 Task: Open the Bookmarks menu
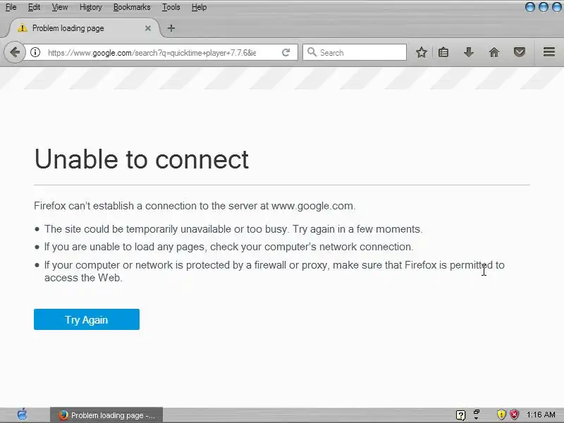(132, 7)
